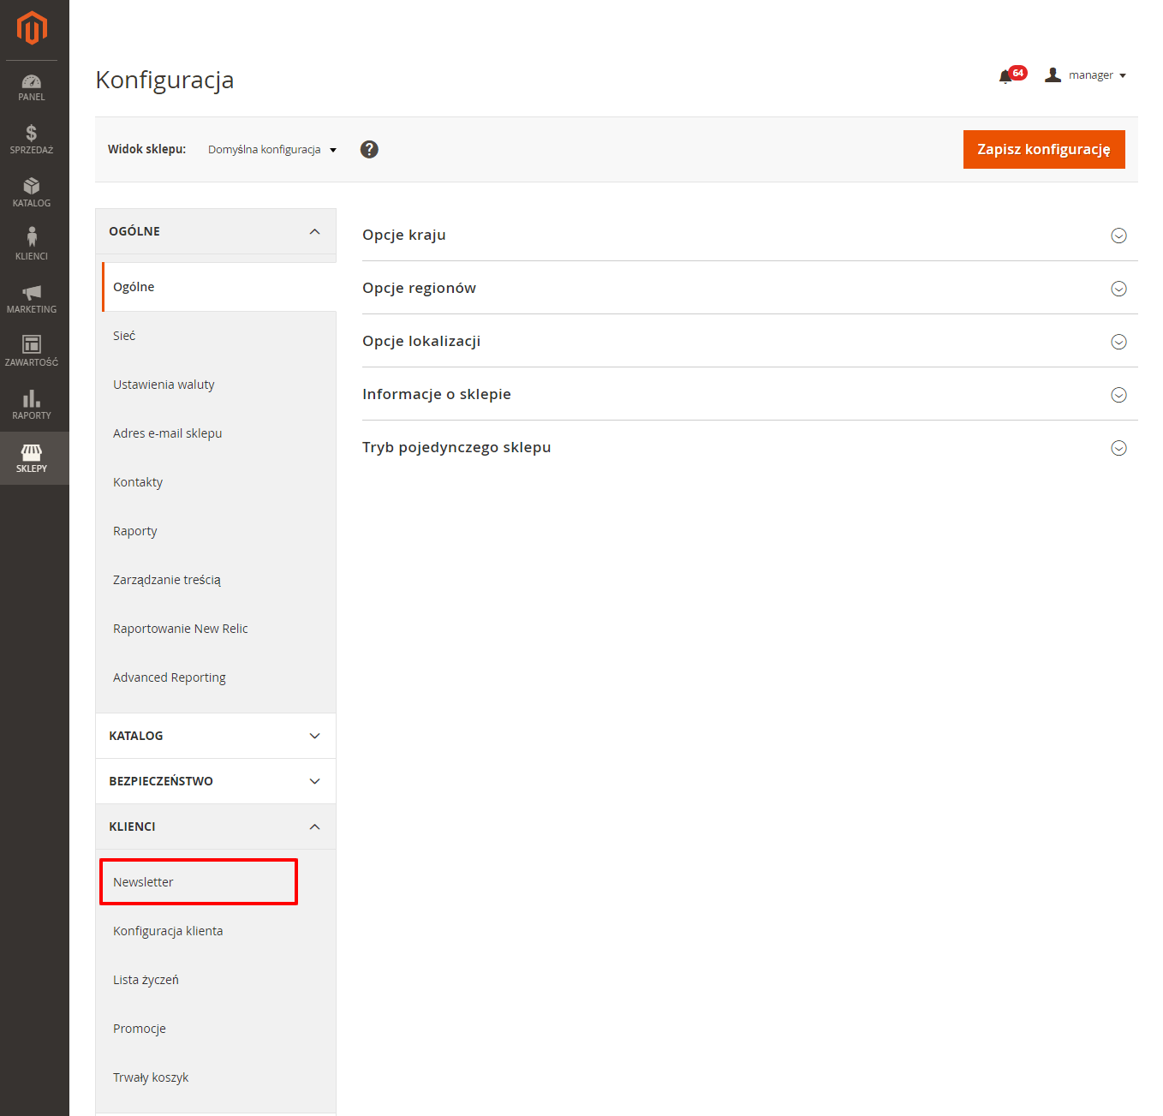
Task: Open Konfiguracja klienta settings
Action: pos(219,931)
